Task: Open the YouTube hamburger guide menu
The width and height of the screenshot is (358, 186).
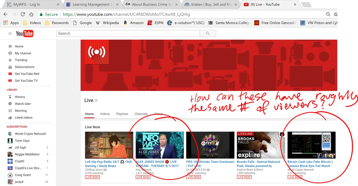Action: [x=10, y=33]
